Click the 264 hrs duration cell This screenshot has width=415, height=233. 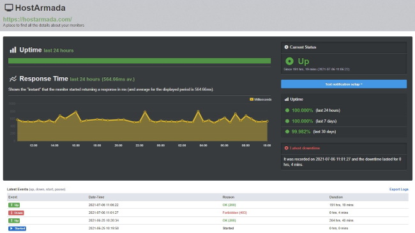[x=341, y=220]
